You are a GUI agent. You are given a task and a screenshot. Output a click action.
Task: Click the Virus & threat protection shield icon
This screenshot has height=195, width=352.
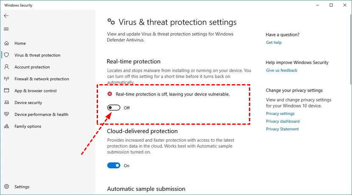point(6,55)
